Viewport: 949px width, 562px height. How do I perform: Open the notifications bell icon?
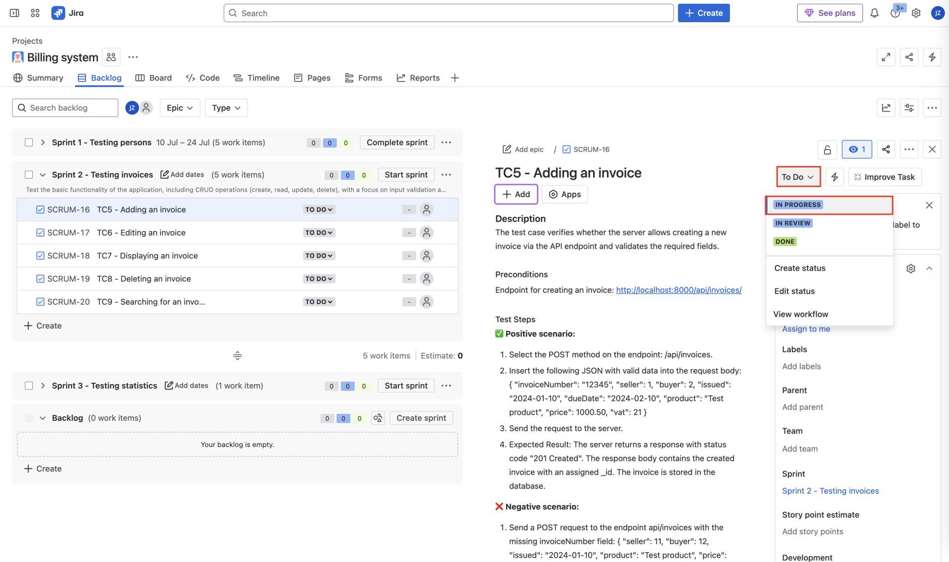pos(874,13)
